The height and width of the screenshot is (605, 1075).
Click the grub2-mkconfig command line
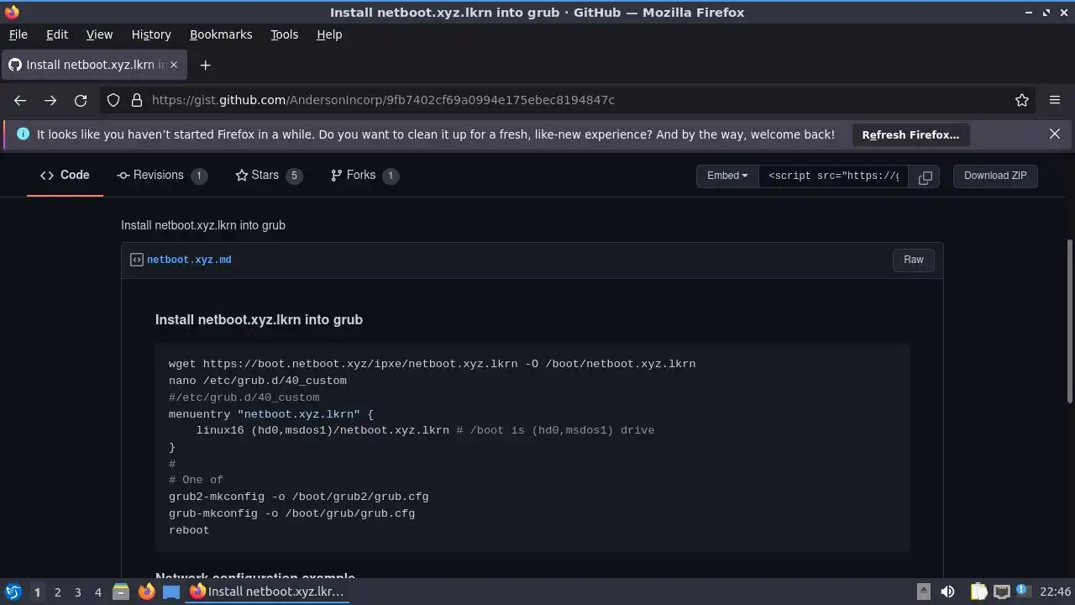click(298, 497)
